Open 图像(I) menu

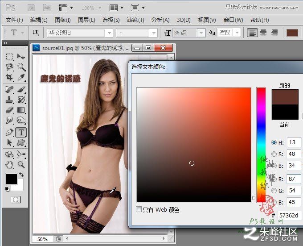coord(63,20)
